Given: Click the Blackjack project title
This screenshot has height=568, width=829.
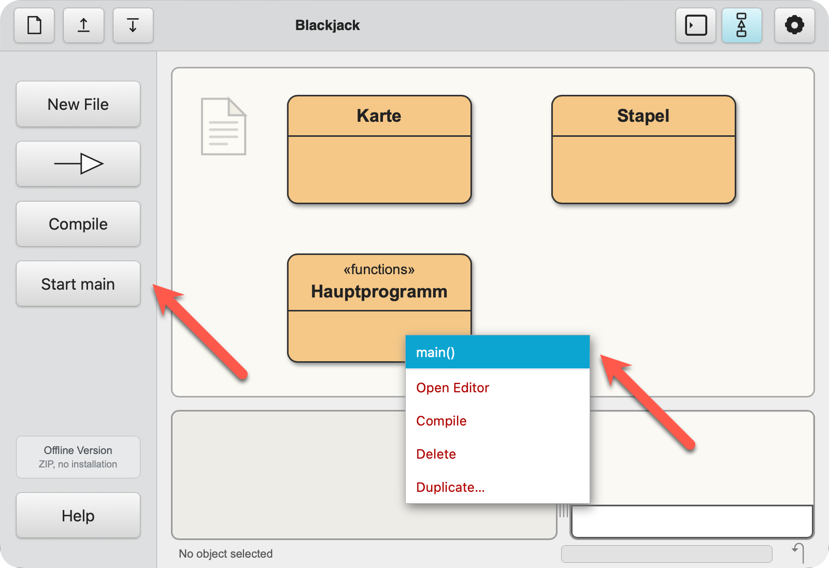Looking at the screenshot, I should point(327,25).
